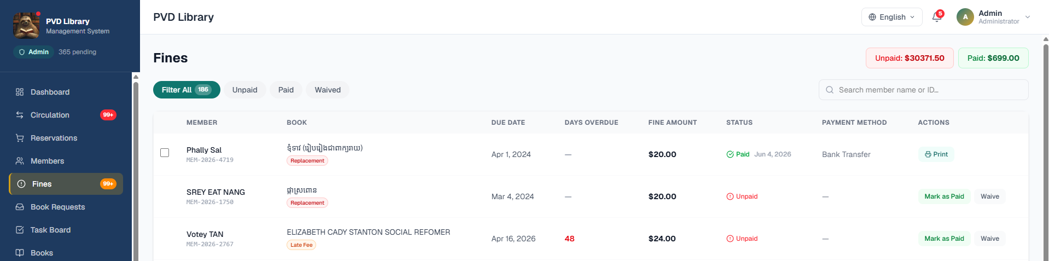Viewport: 1049px width, 261px height.
Task: Waive Votey TAN's late fee
Action: pyautogui.click(x=989, y=239)
